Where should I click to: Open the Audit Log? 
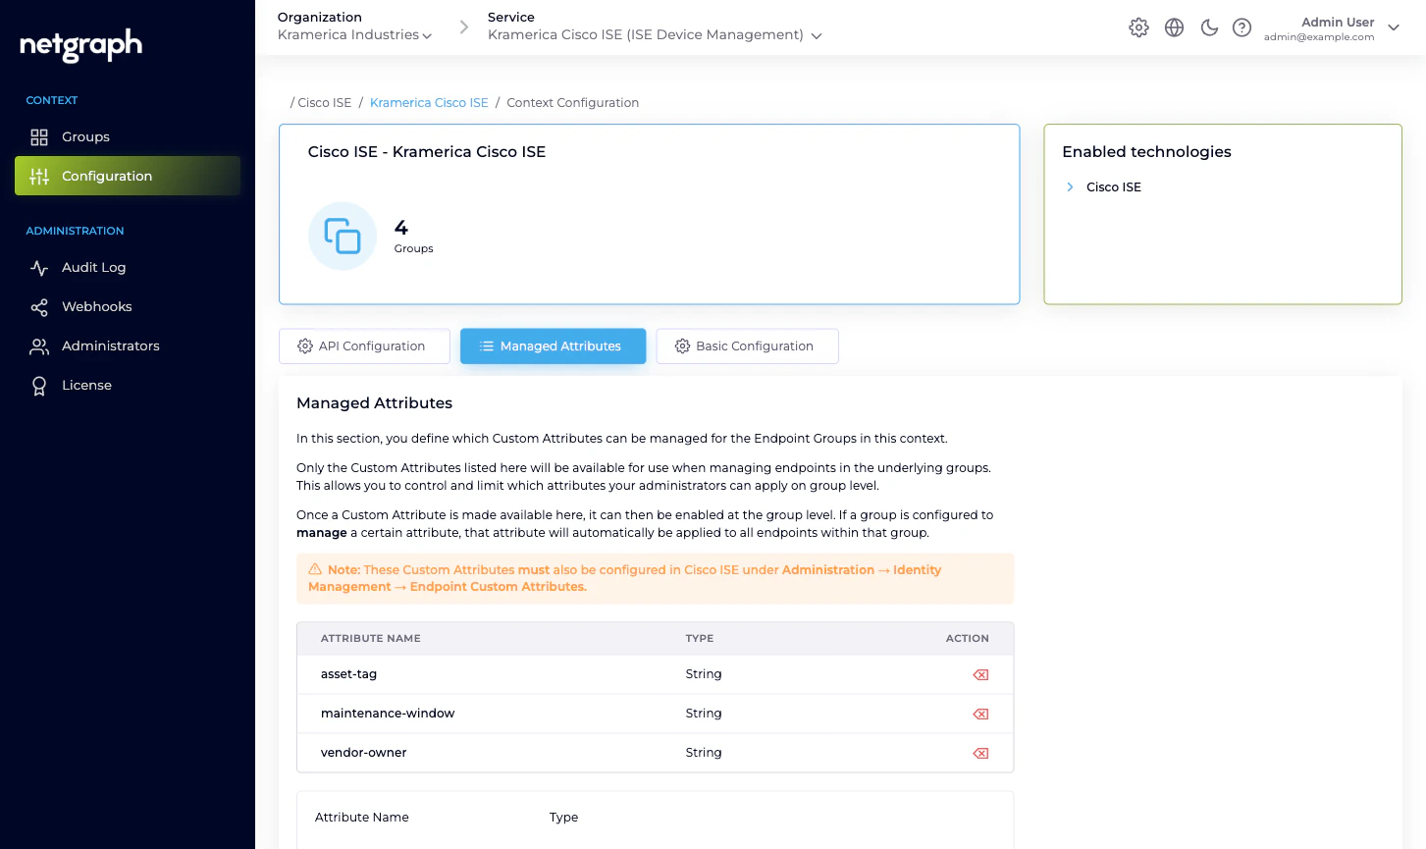point(93,267)
